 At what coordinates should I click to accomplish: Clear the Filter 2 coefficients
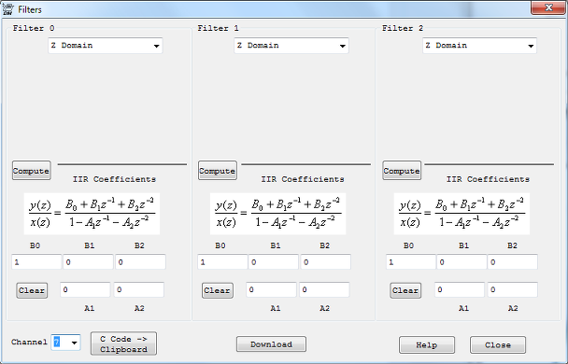[405, 290]
